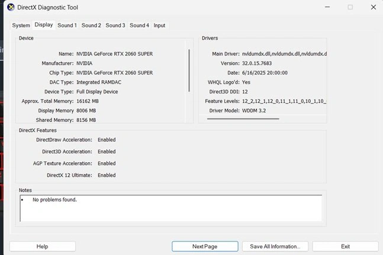This screenshot has width=383, height=255.
Task: Click the AGP Texture Acceleration 'Enabled' value
Action: pyautogui.click(x=107, y=163)
